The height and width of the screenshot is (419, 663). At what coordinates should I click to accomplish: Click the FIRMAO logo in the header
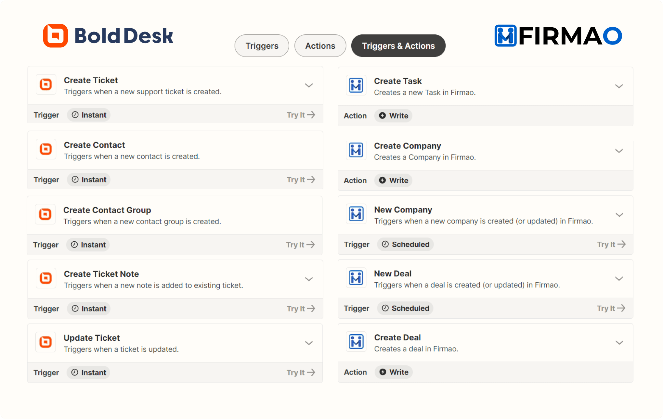[x=558, y=36]
